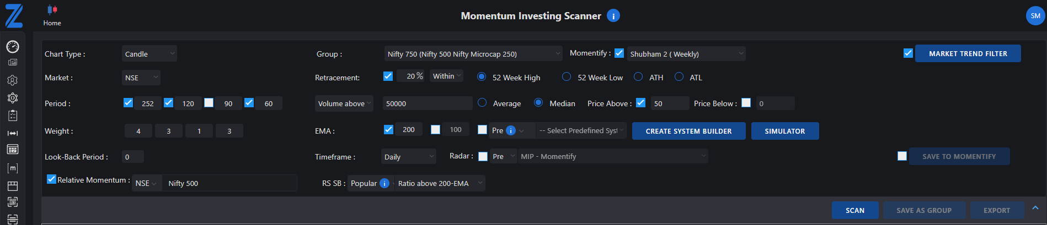
Task: Select the 52 Week High radio
Action: [482, 76]
